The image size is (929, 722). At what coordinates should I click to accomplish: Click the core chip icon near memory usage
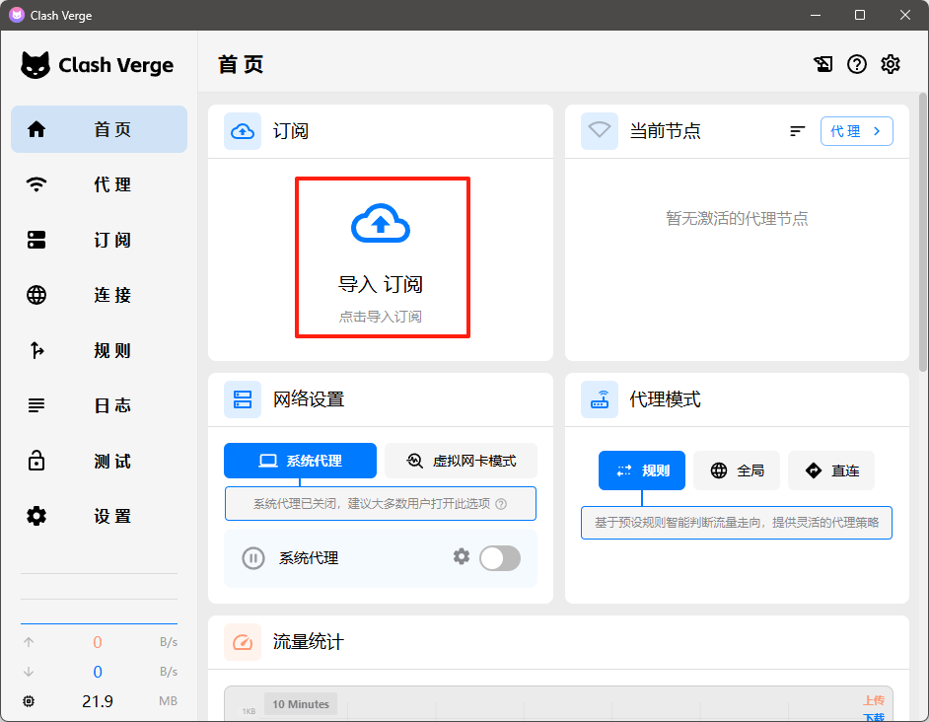coord(29,701)
